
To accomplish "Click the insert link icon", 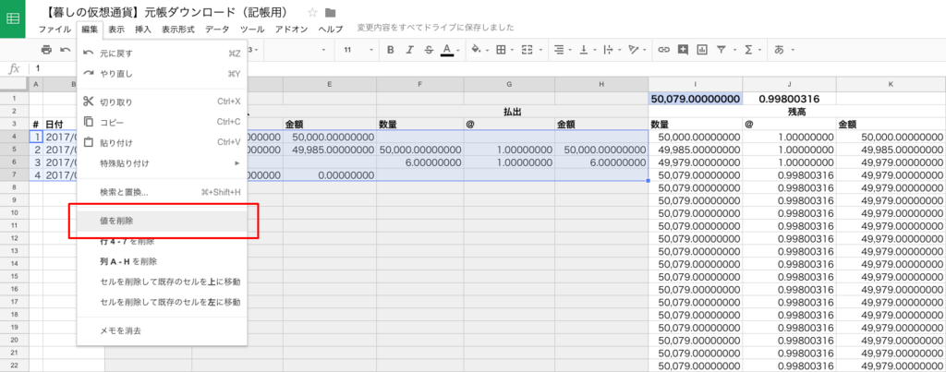I will pyautogui.click(x=663, y=50).
